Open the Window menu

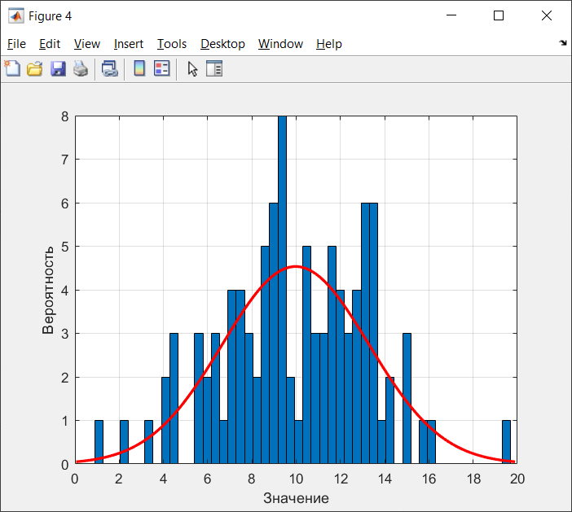click(280, 44)
